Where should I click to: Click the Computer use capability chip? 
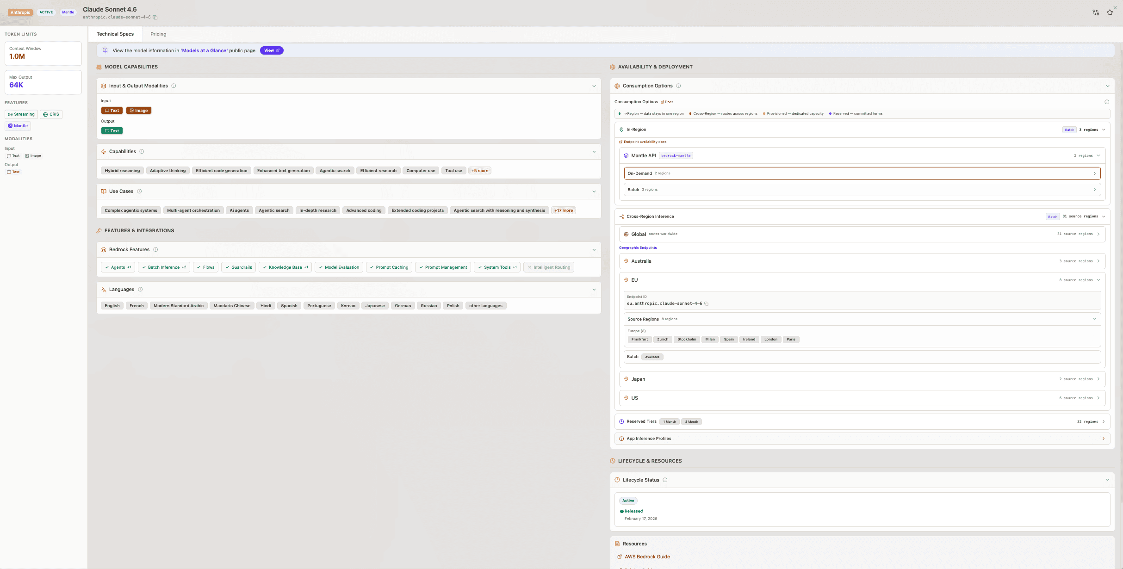coord(421,171)
